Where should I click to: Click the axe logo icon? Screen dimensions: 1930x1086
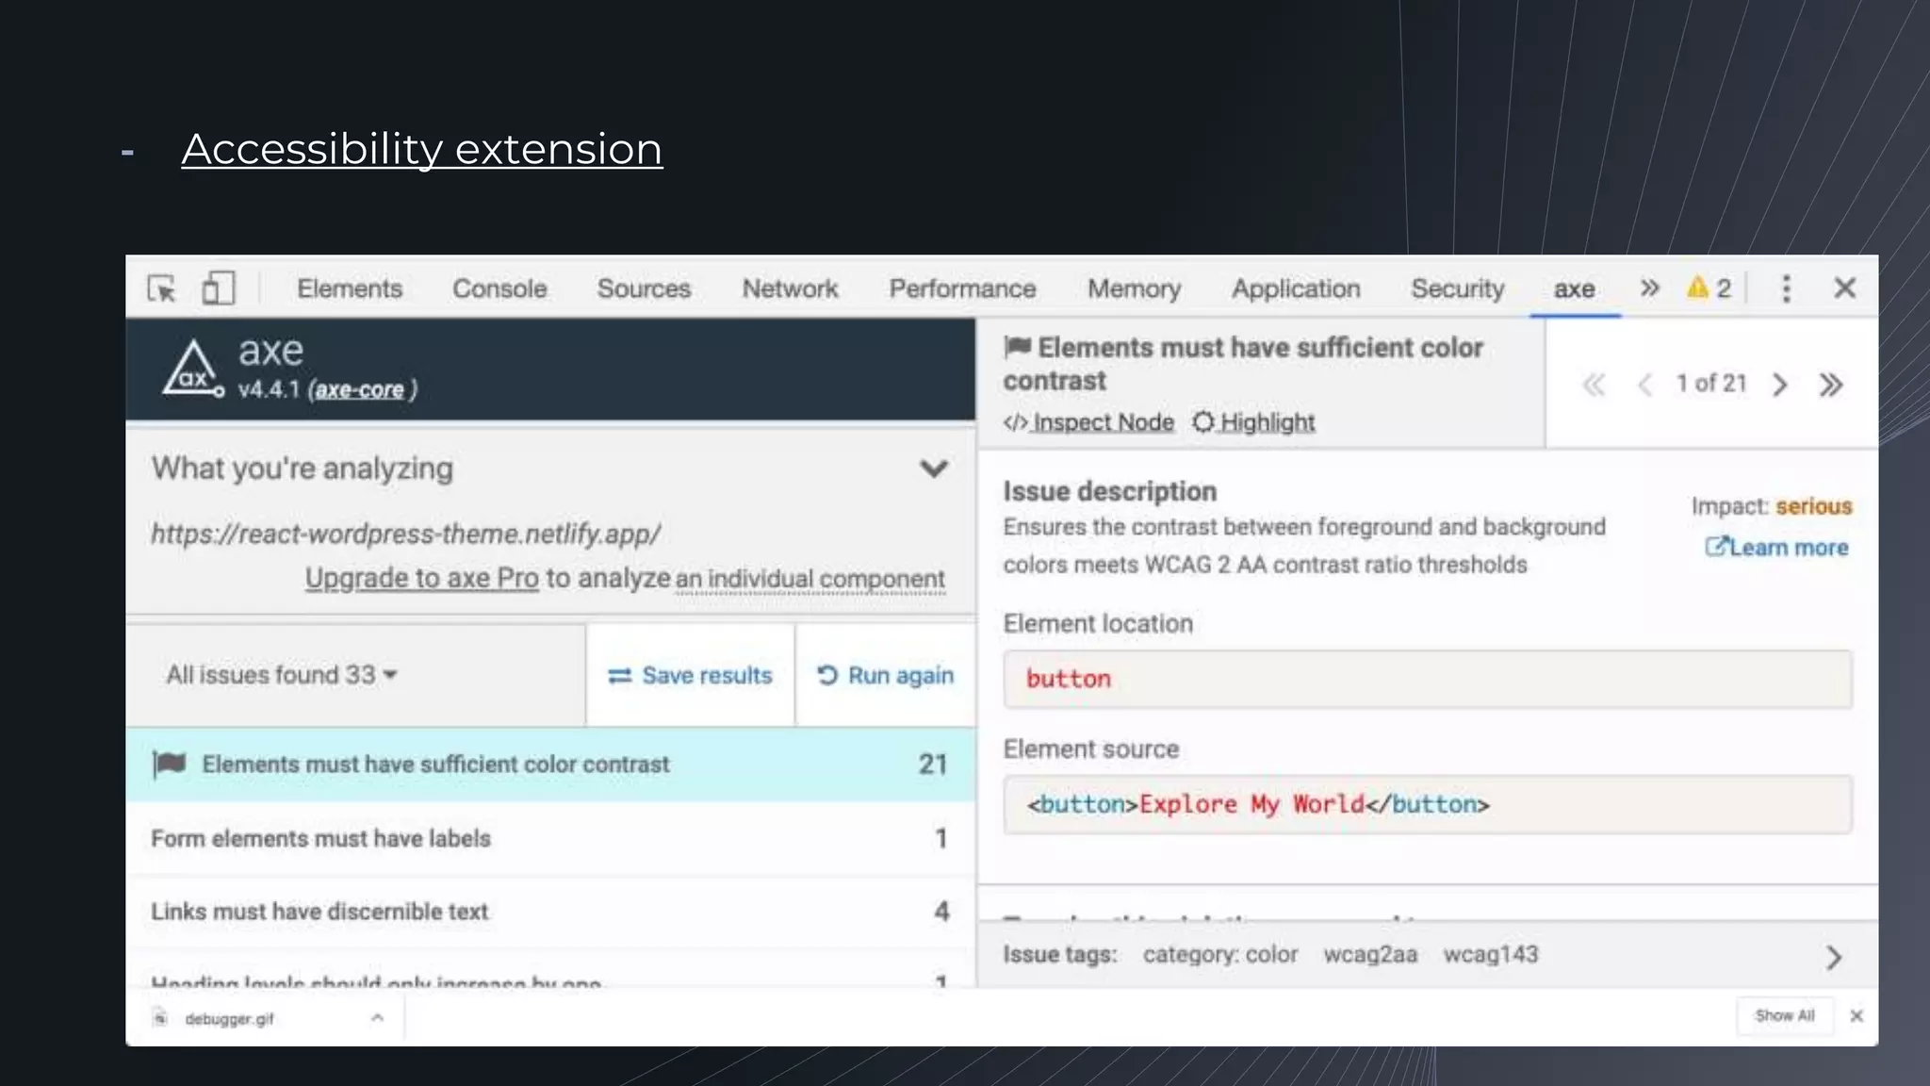[x=192, y=370]
